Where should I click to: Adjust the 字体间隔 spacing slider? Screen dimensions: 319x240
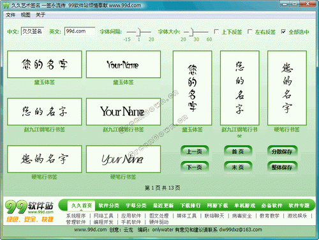138,32
